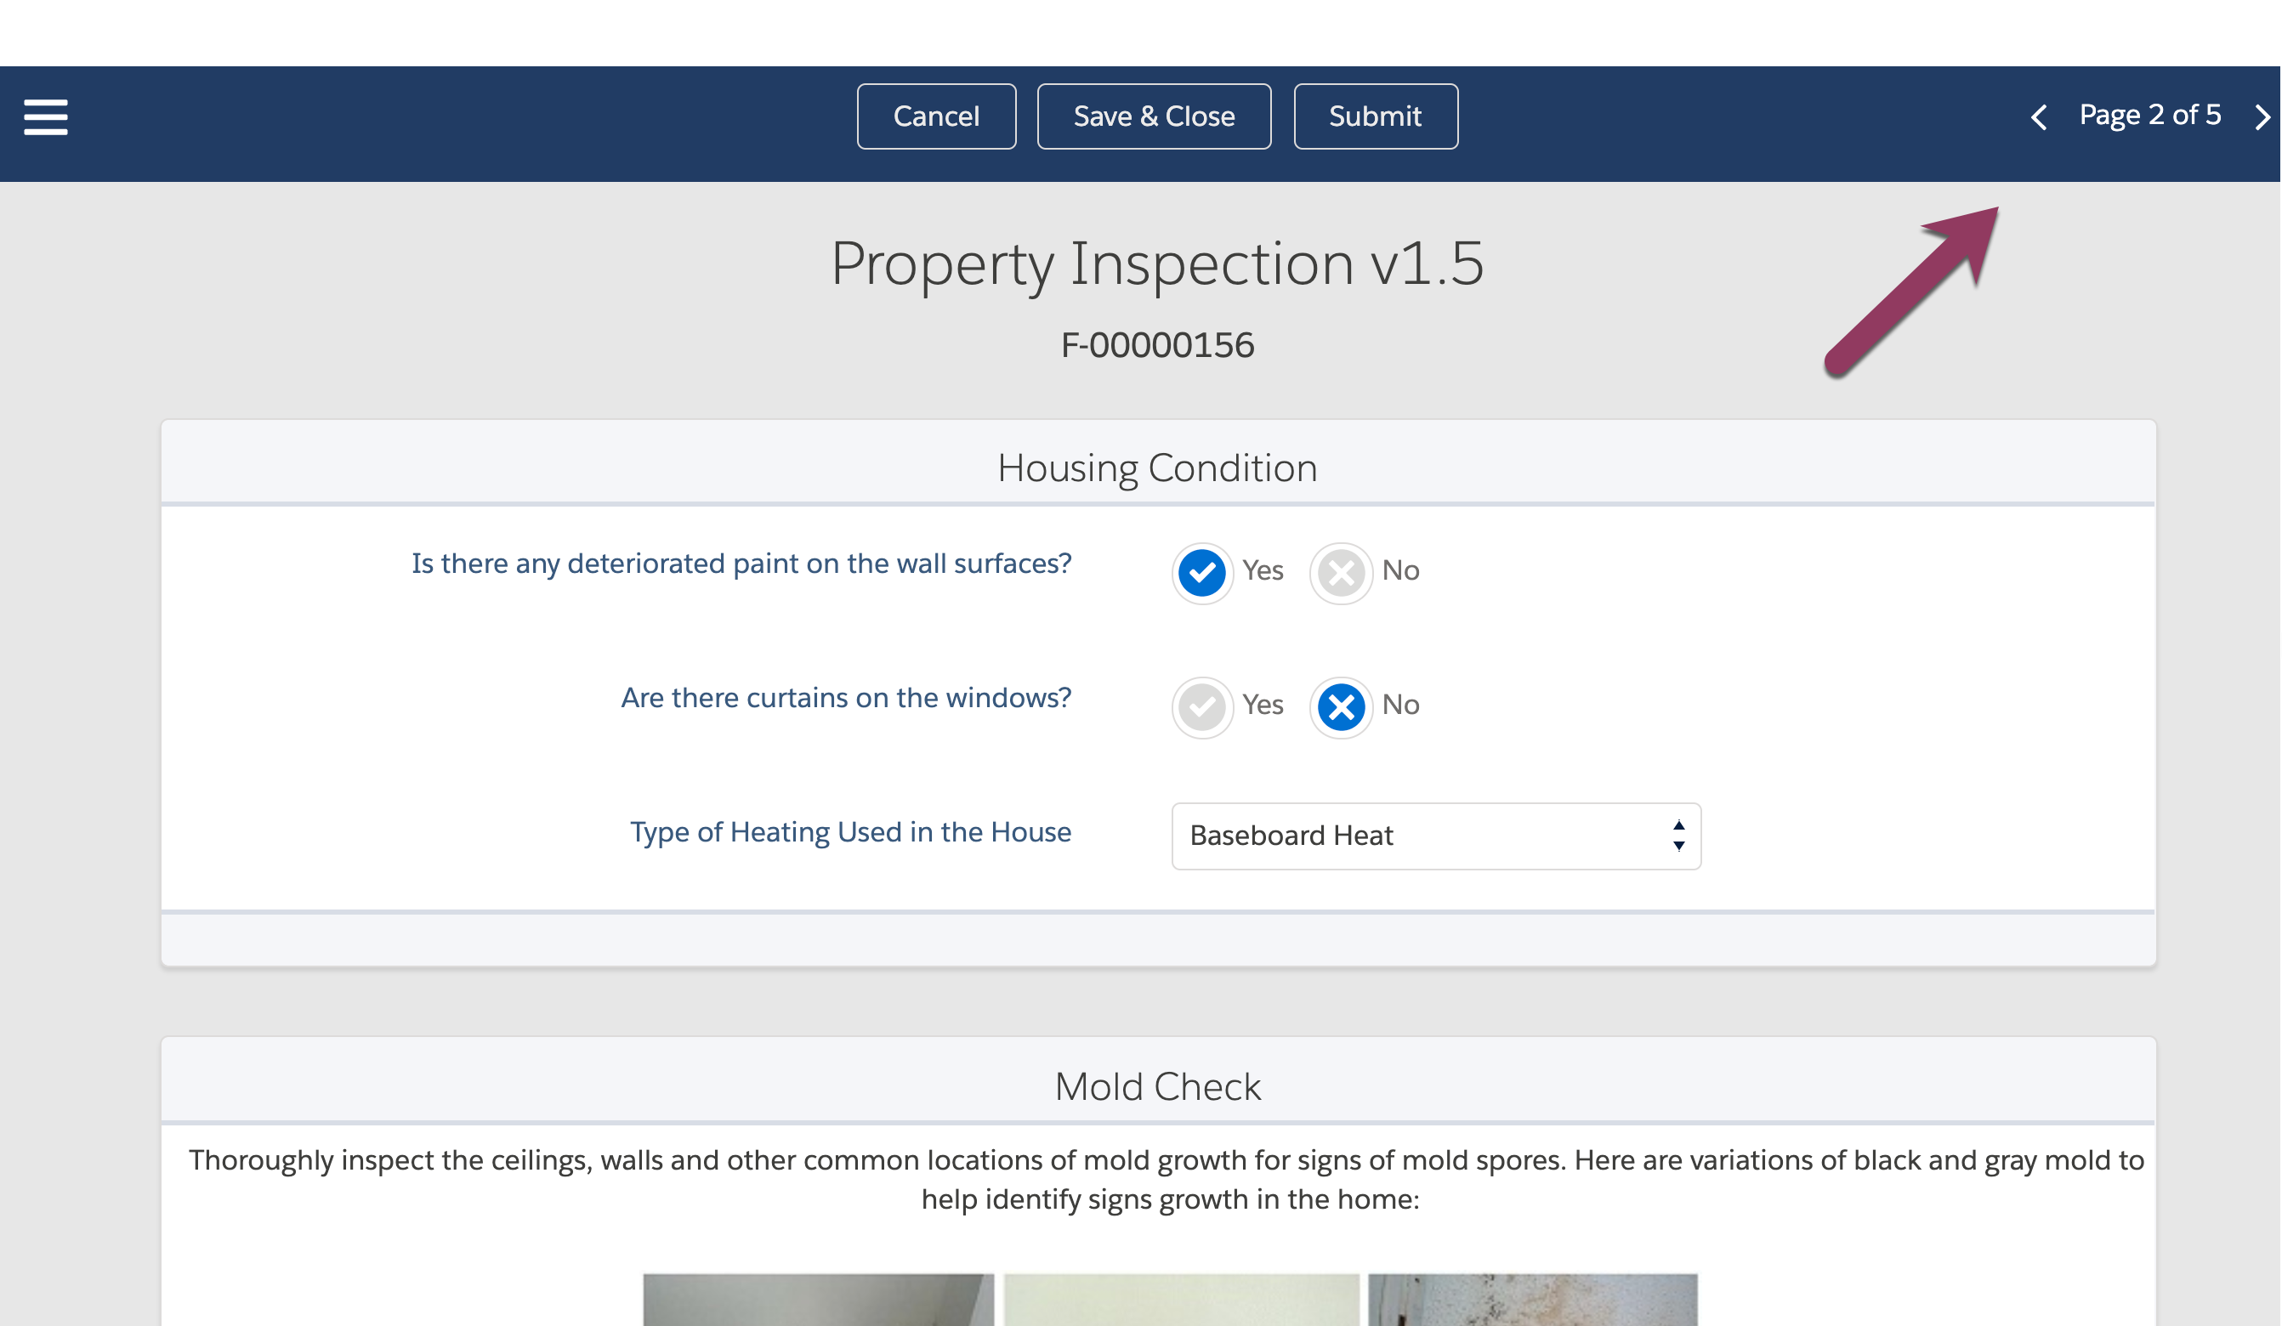Click the No X icon for curtains on windows
The width and height of the screenshot is (2282, 1326).
pos(1343,704)
